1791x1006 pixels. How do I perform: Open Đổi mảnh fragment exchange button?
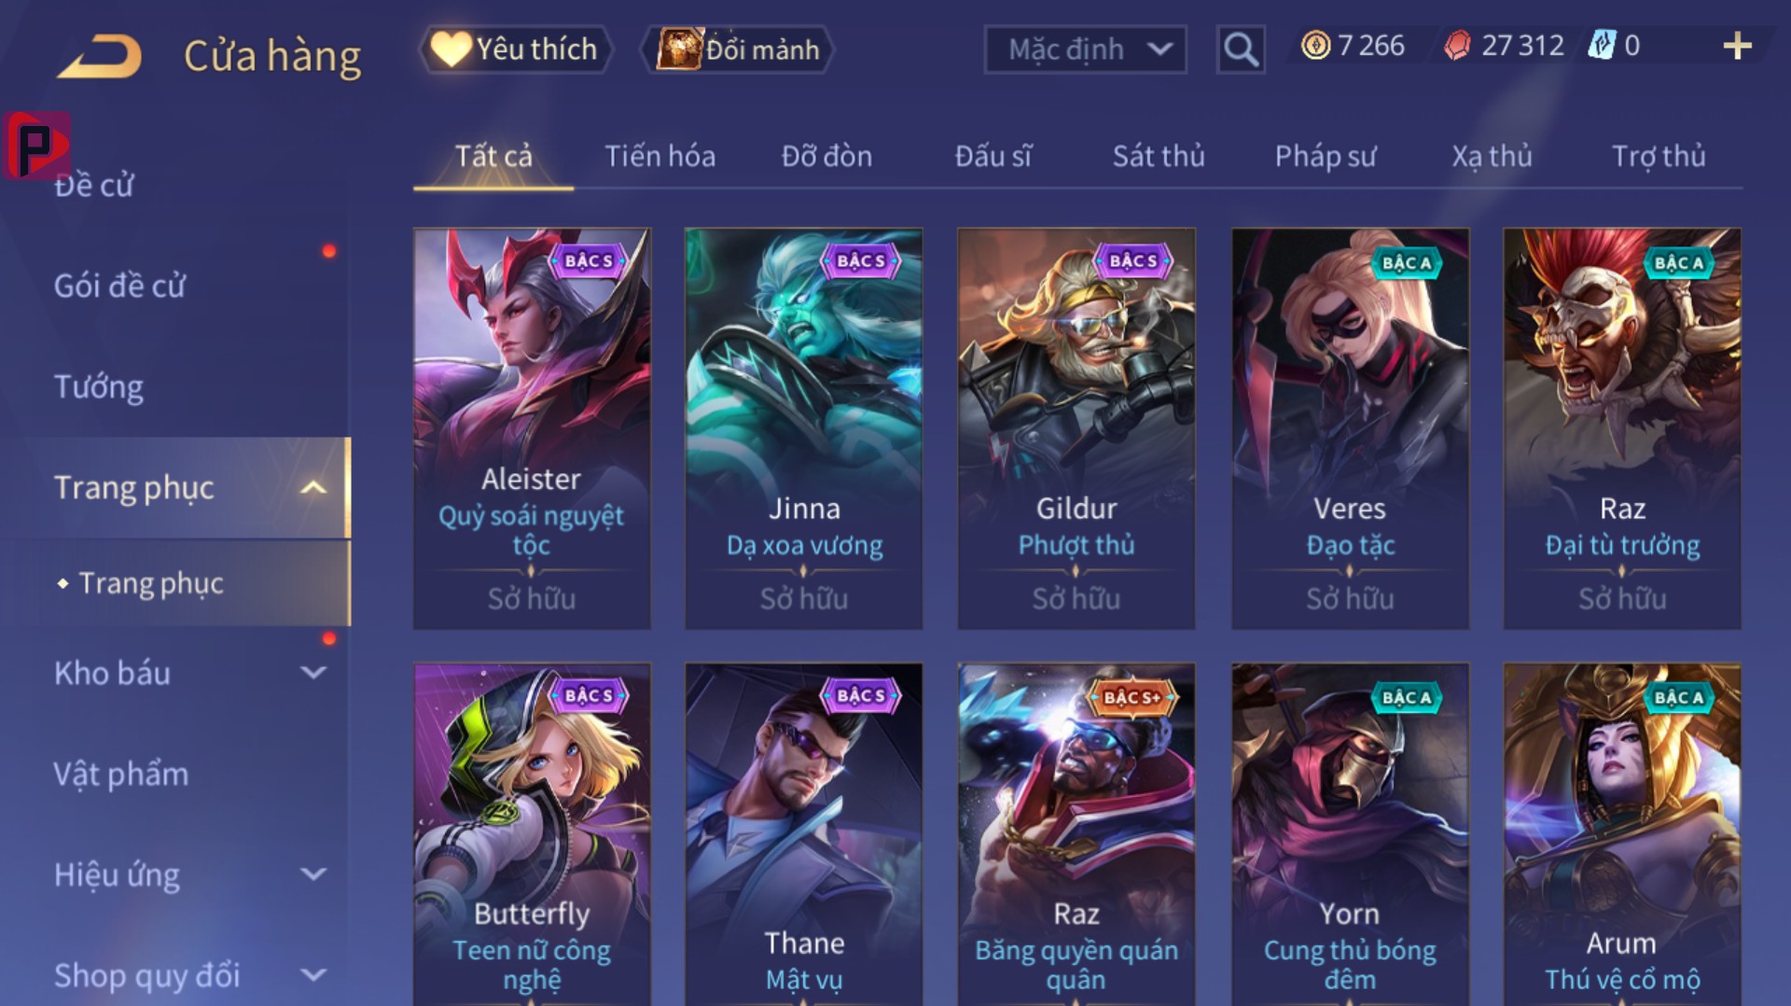click(737, 49)
